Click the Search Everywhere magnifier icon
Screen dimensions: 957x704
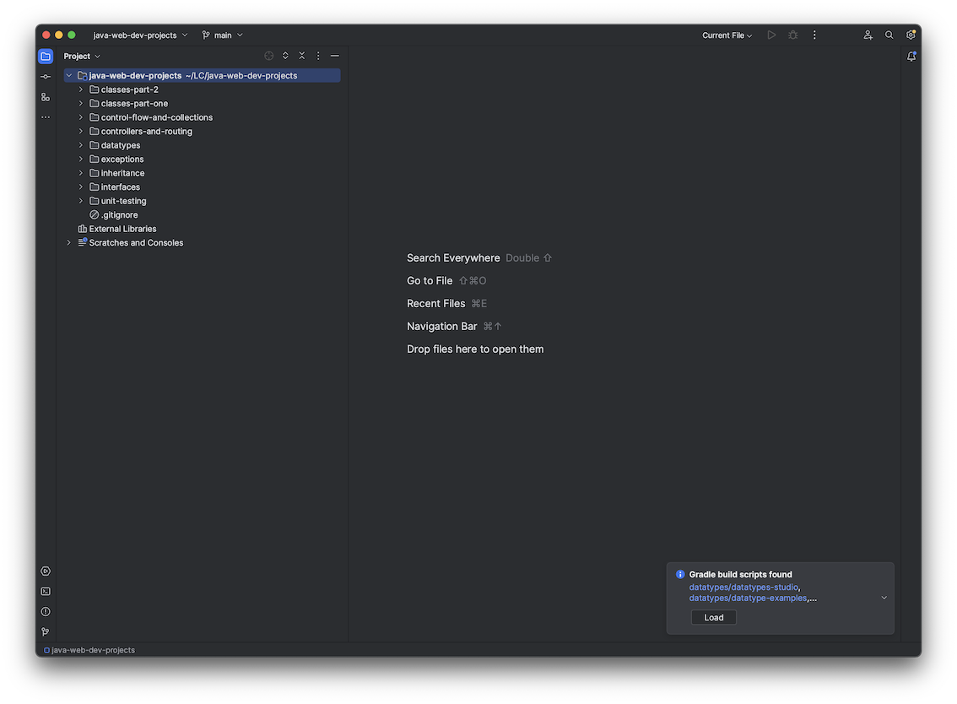889,35
